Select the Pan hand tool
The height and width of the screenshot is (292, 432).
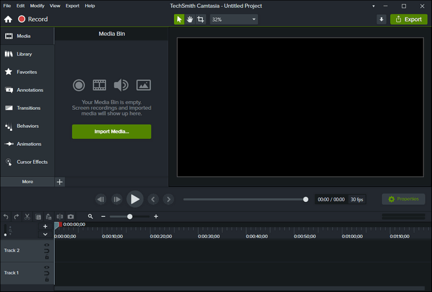click(190, 20)
